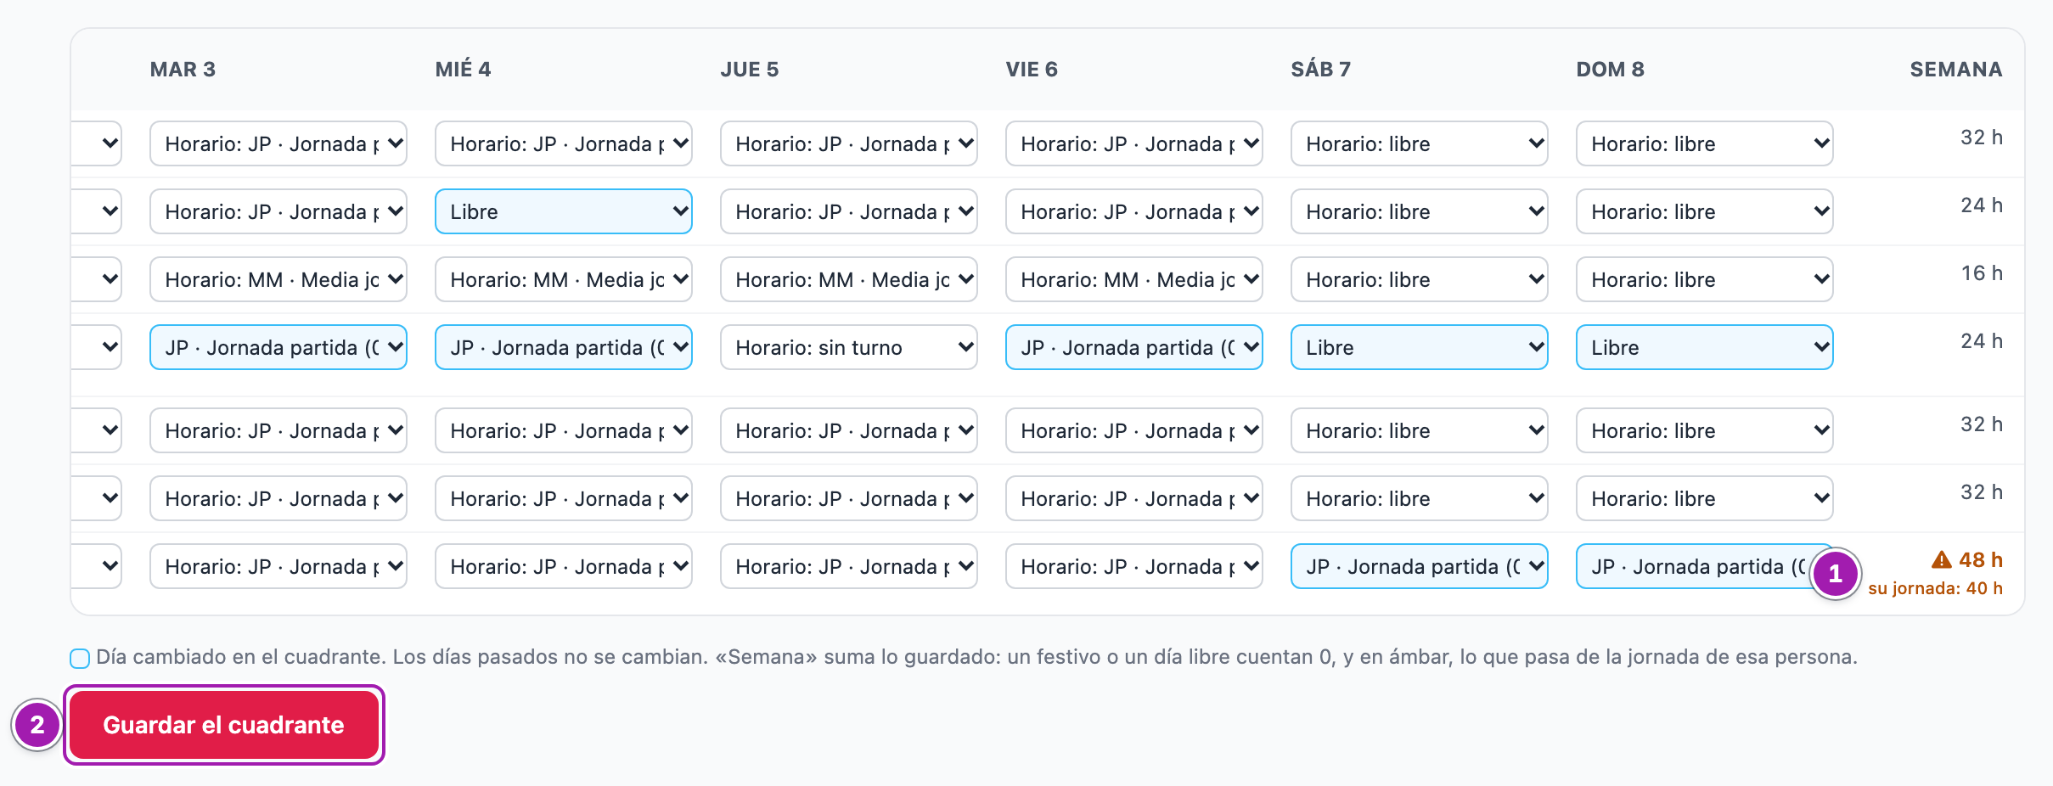Screen dimensions: 2053x786
Task: Open DOM 8 dropdown in the 16 h row
Action: coord(1705,279)
